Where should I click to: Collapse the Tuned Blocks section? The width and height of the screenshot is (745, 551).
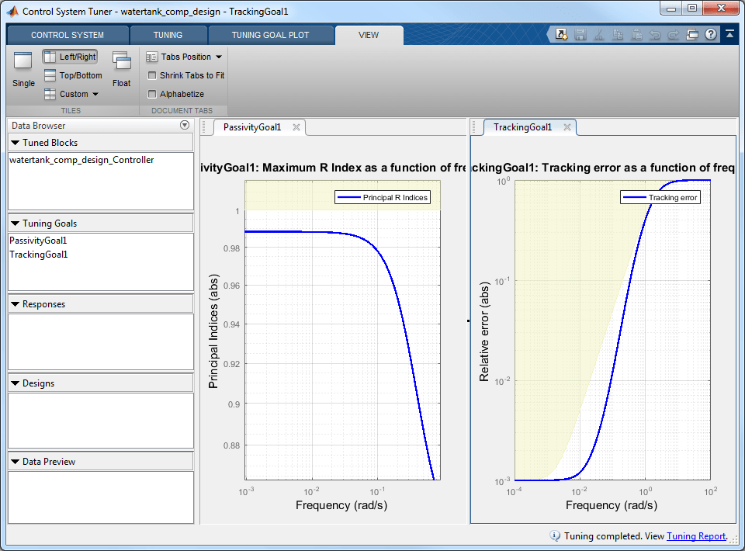(x=16, y=143)
